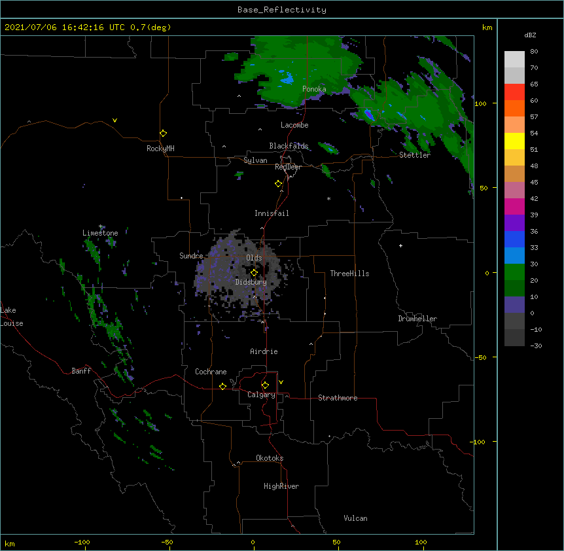564x551 pixels.
Task: Click the RedDeer city label
Action: coord(288,167)
